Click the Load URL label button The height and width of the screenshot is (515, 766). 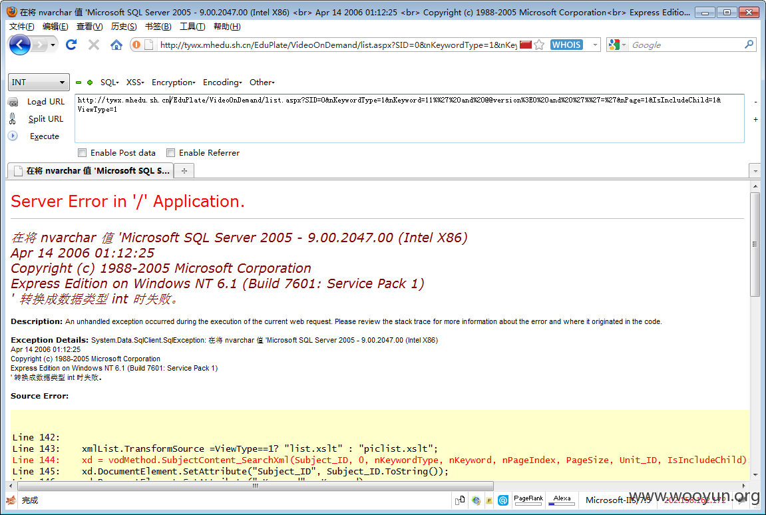[46, 102]
